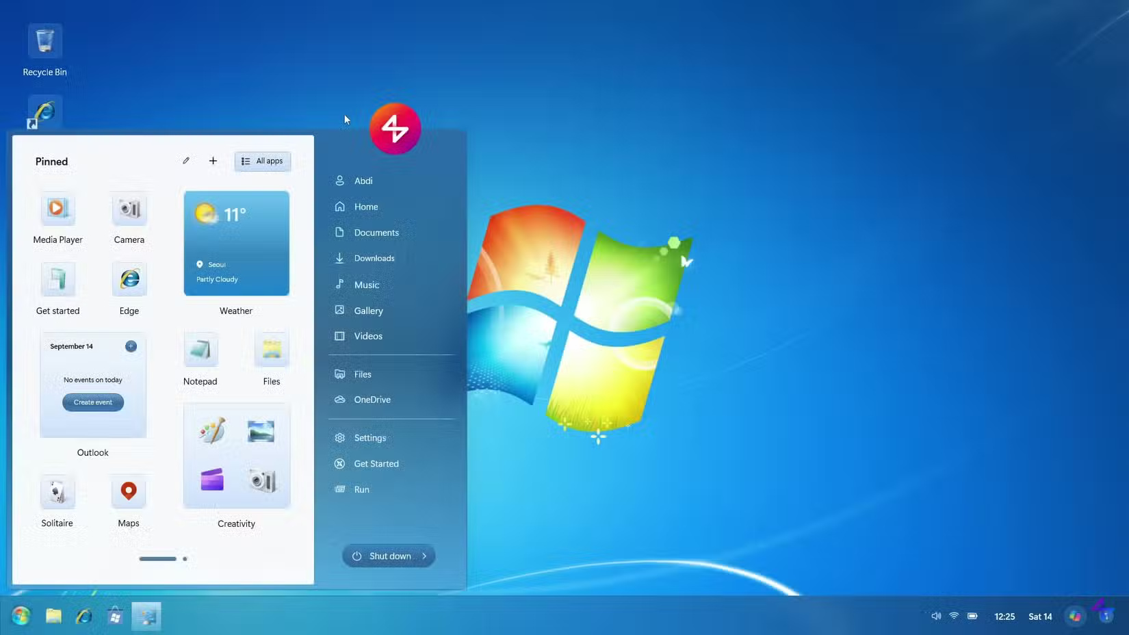The height and width of the screenshot is (635, 1129).
Task: Click the pencil edit icon near Pinned
Action: 185,161
